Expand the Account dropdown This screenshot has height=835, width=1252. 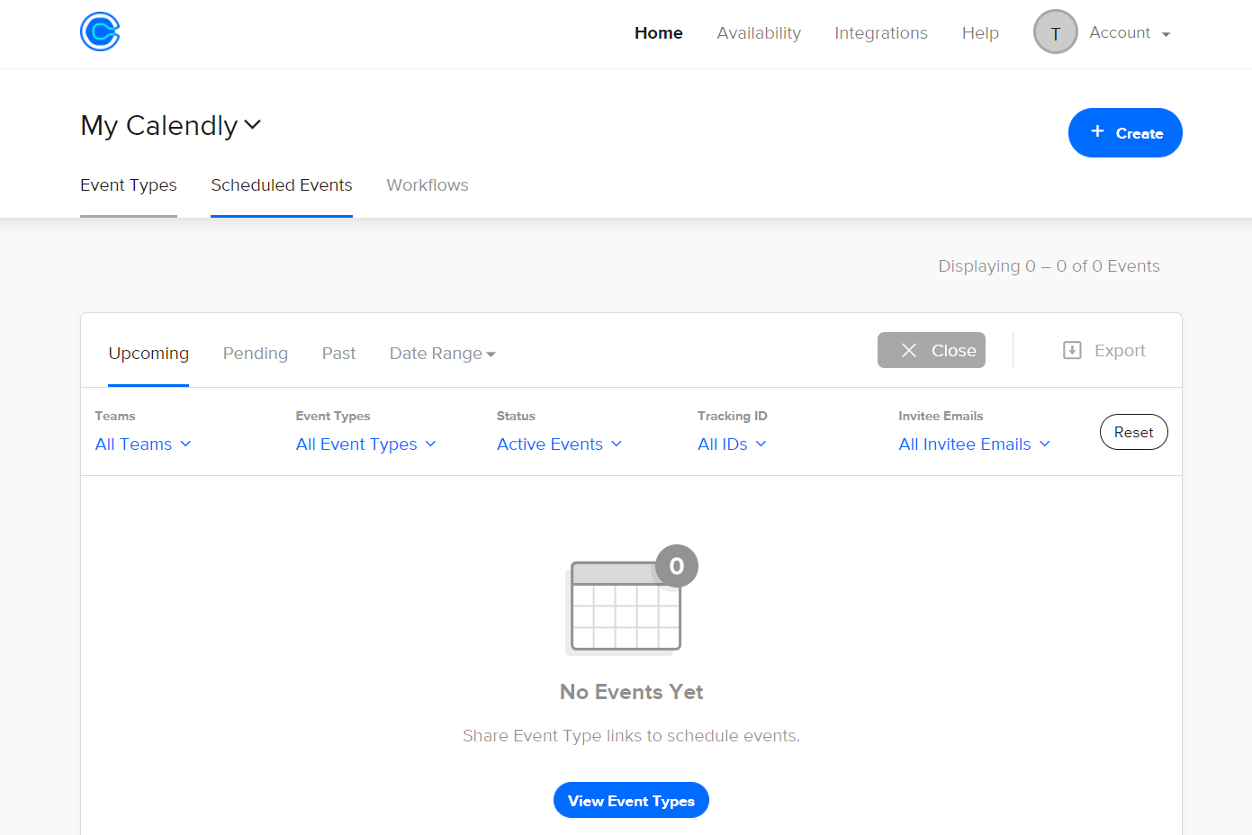[1130, 33]
